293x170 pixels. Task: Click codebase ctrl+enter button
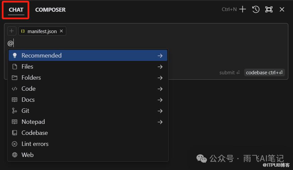[x=265, y=73]
